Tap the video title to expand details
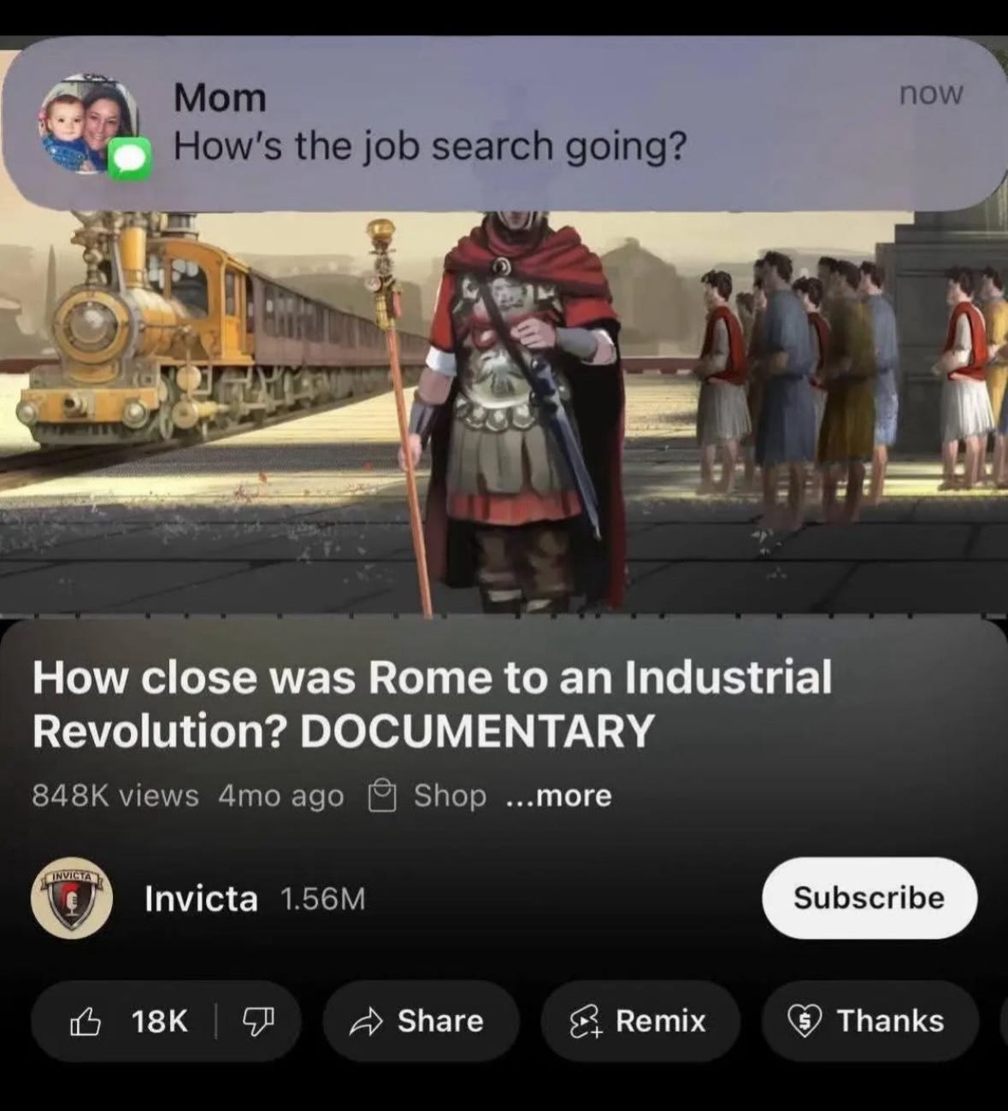 click(432, 703)
